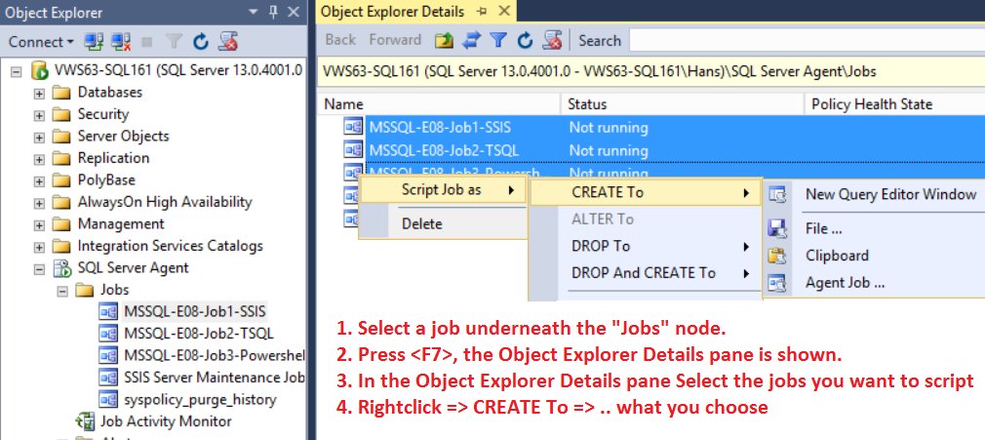Refresh the Object Explorer tree
Image resolution: width=985 pixels, height=440 pixels.
(200, 42)
